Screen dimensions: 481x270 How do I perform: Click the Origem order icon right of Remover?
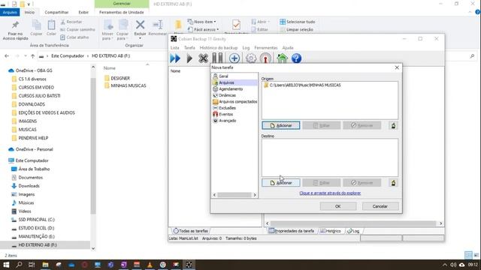tap(393, 125)
